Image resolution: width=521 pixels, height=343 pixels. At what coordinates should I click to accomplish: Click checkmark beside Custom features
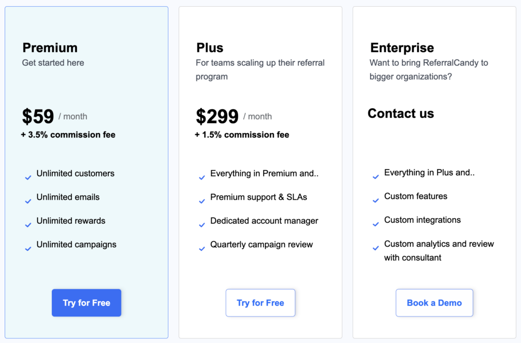click(376, 201)
